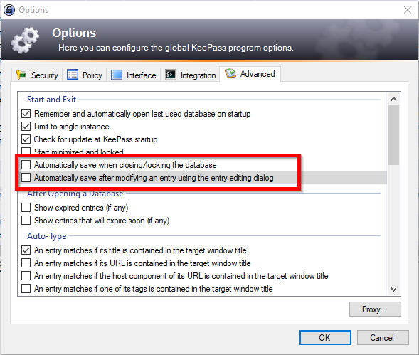The width and height of the screenshot is (419, 355).
Task: Check entry matches if URL in window title
Action: (x=26, y=263)
